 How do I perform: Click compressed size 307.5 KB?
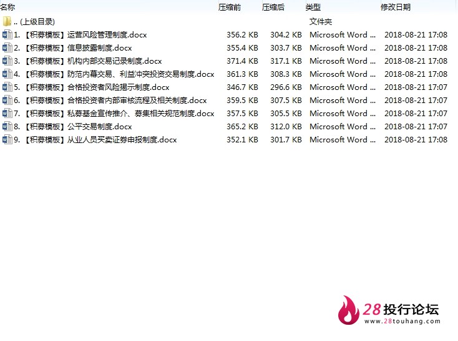point(286,101)
